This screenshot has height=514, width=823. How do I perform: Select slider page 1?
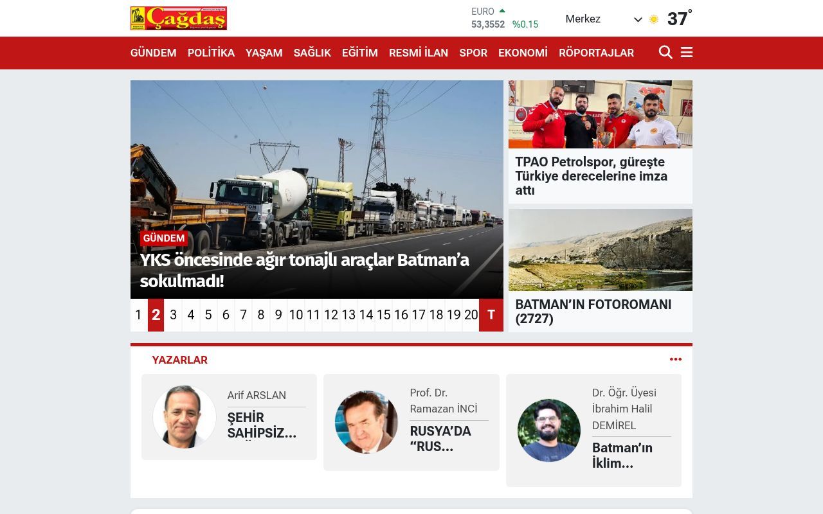point(138,315)
